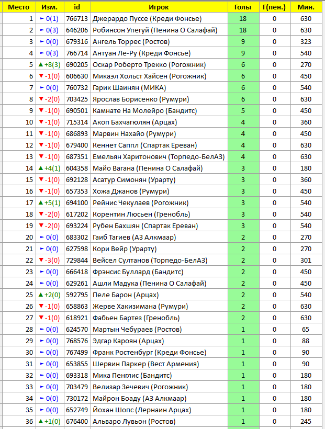
Task: Click the red down arrow for Корентин Люсьен
Action: [41, 214]
